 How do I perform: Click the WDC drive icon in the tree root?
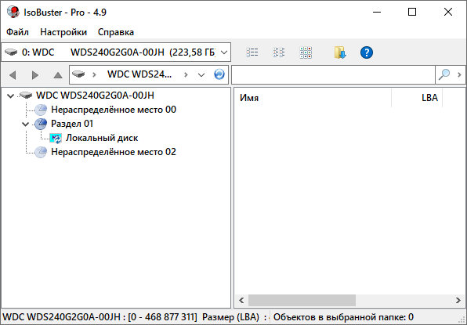pos(26,96)
